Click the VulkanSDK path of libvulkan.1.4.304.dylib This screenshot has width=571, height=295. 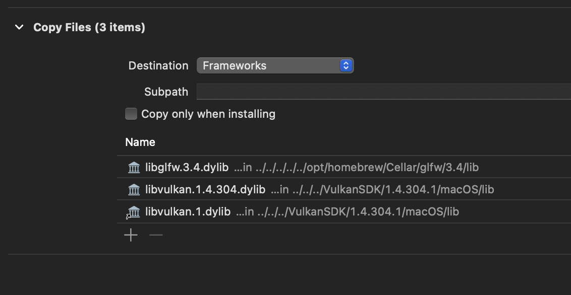coord(382,189)
